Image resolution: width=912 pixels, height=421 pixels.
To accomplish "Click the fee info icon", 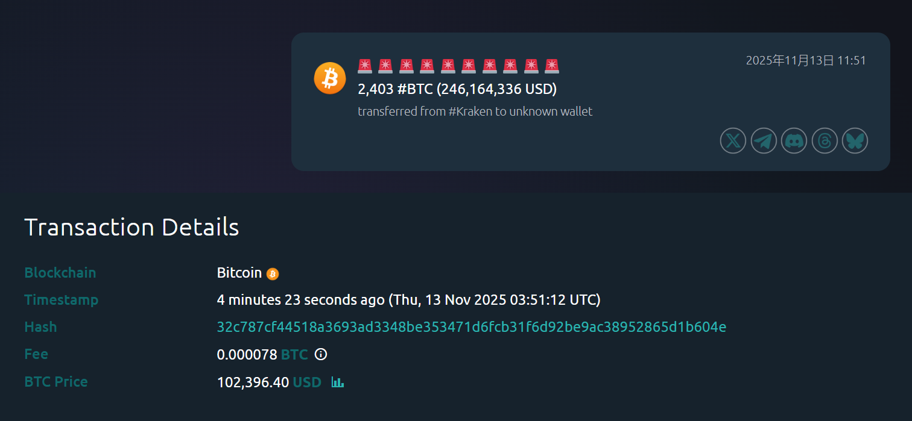I will (x=321, y=354).
